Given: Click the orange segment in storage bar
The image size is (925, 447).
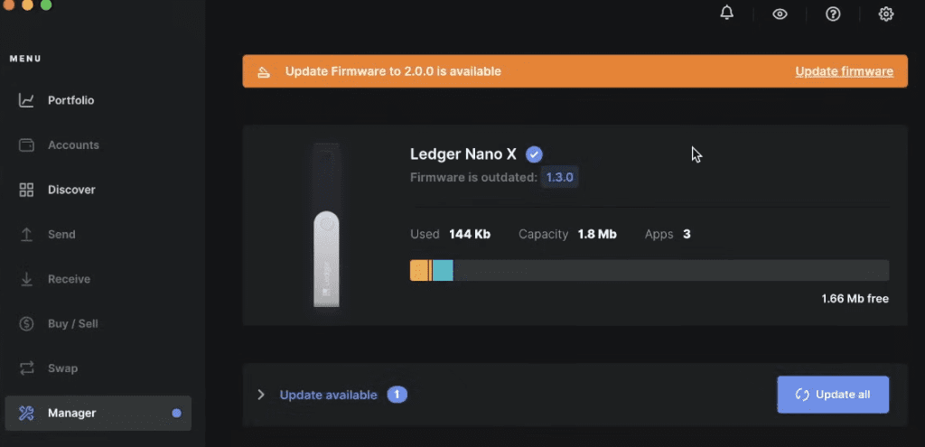Looking at the screenshot, I should (x=419, y=270).
